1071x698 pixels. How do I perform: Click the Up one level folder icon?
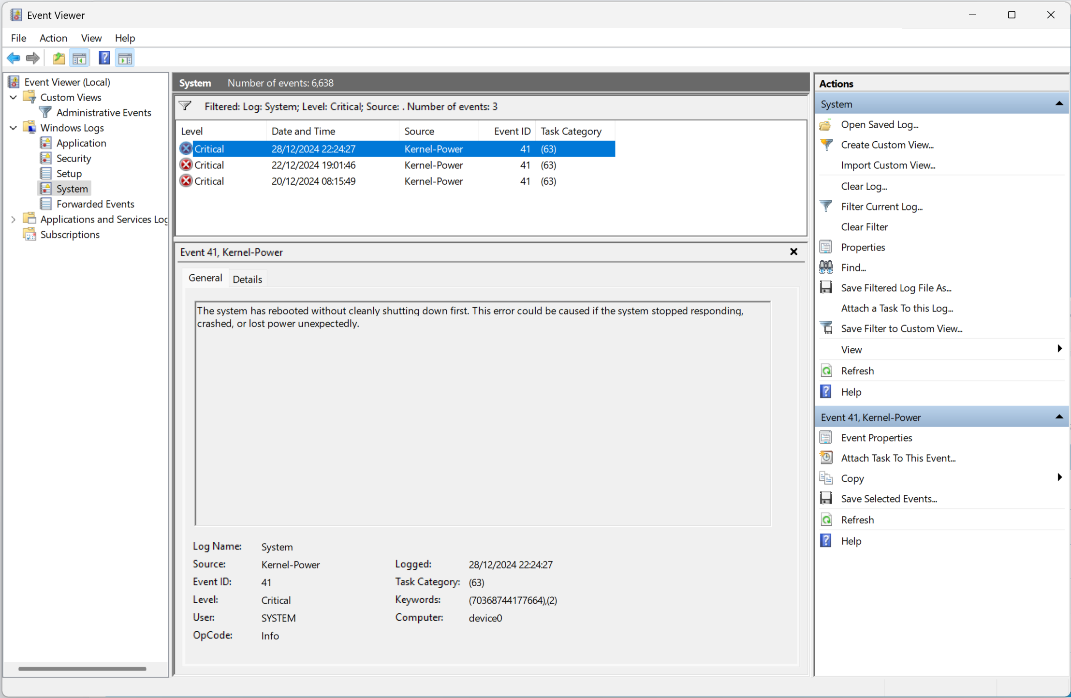click(59, 59)
